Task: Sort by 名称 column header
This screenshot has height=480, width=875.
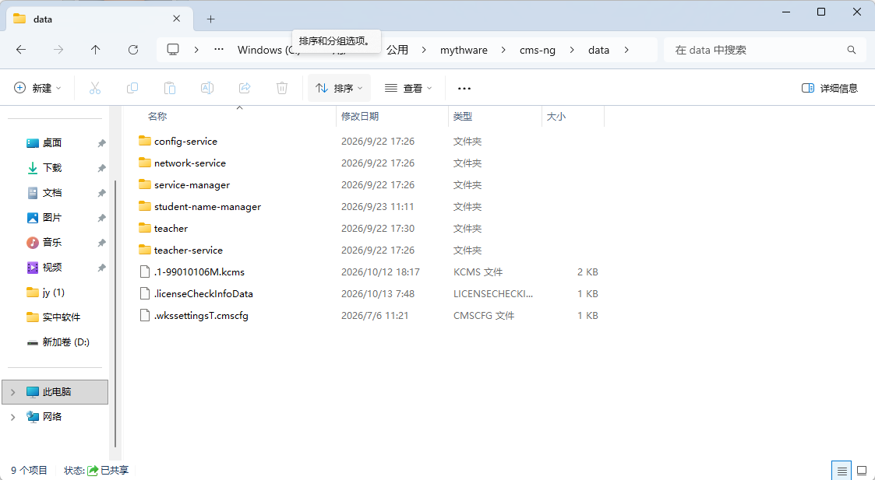Action: 157,116
